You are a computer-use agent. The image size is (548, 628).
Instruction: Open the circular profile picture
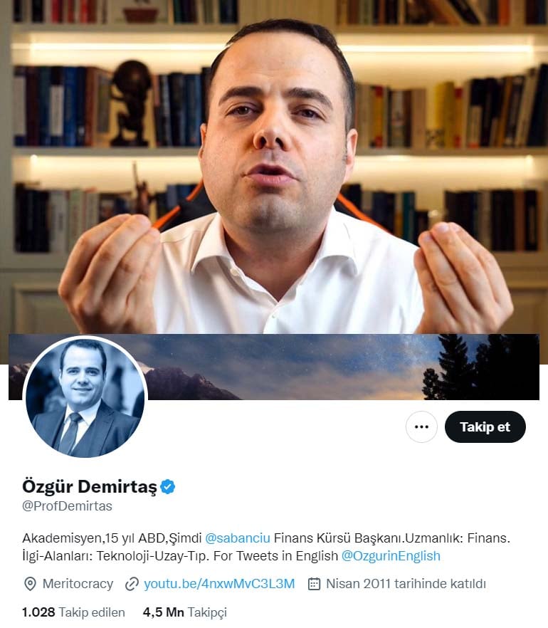coord(85,397)
